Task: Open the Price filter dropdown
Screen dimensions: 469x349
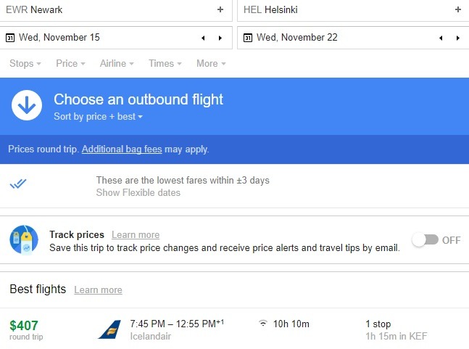Action: tap(70, 63)
